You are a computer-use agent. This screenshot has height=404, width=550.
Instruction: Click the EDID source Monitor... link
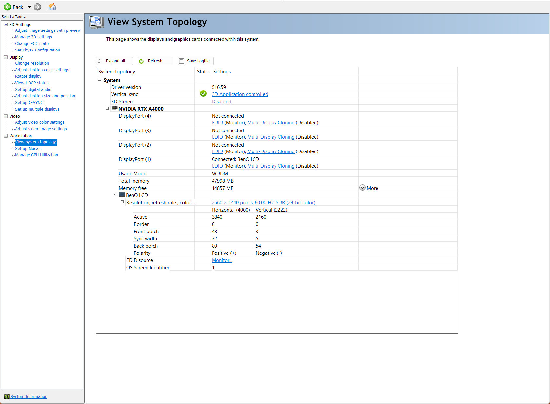[222, 260]
